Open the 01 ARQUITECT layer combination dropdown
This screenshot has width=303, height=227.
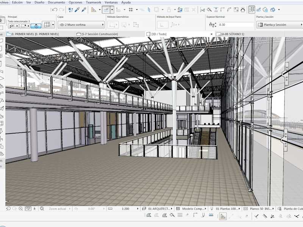click(x=157, y=209)
